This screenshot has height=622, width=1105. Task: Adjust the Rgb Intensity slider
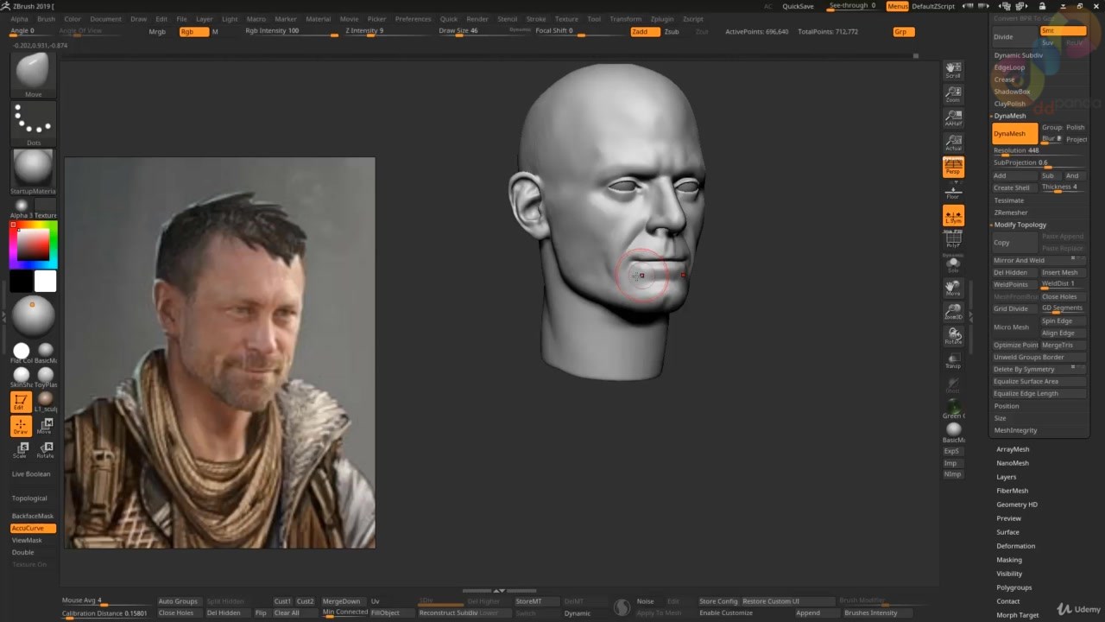click(292, 31)
